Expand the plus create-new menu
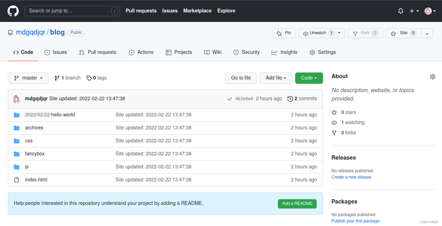 (x=414, y=11)
